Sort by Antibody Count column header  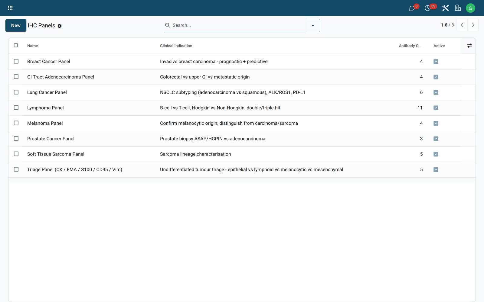pos(410,46)
